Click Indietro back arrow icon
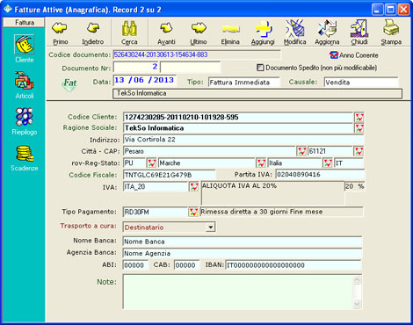This screenshot has width=413, height=325. (93, 32)
